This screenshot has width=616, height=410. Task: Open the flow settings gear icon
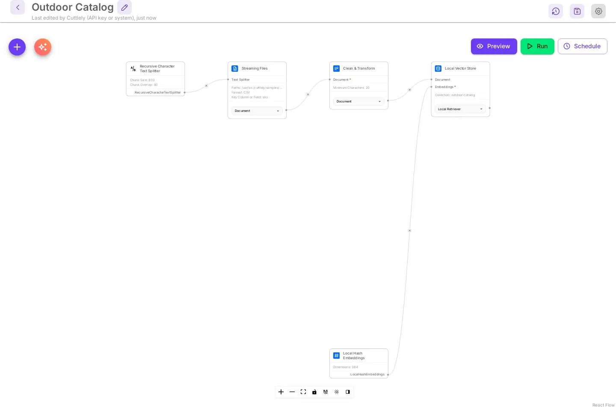tap(598, 11)
